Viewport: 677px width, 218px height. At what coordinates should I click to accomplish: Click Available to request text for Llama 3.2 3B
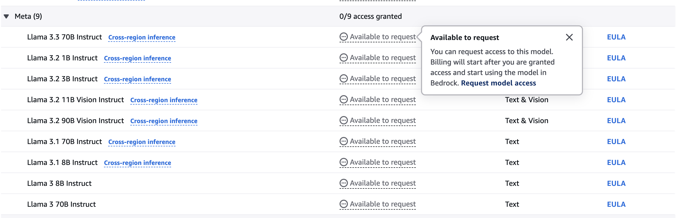(x=383, y=79)
